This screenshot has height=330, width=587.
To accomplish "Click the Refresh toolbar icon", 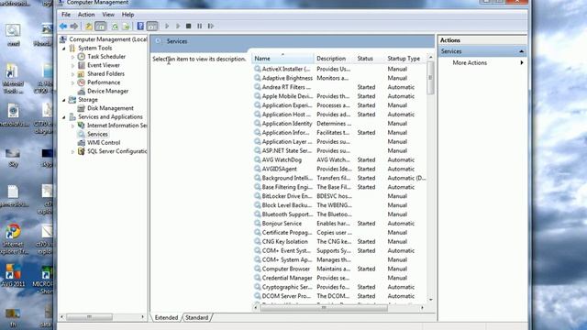I will pyautogui.click(x=115, y=27).
